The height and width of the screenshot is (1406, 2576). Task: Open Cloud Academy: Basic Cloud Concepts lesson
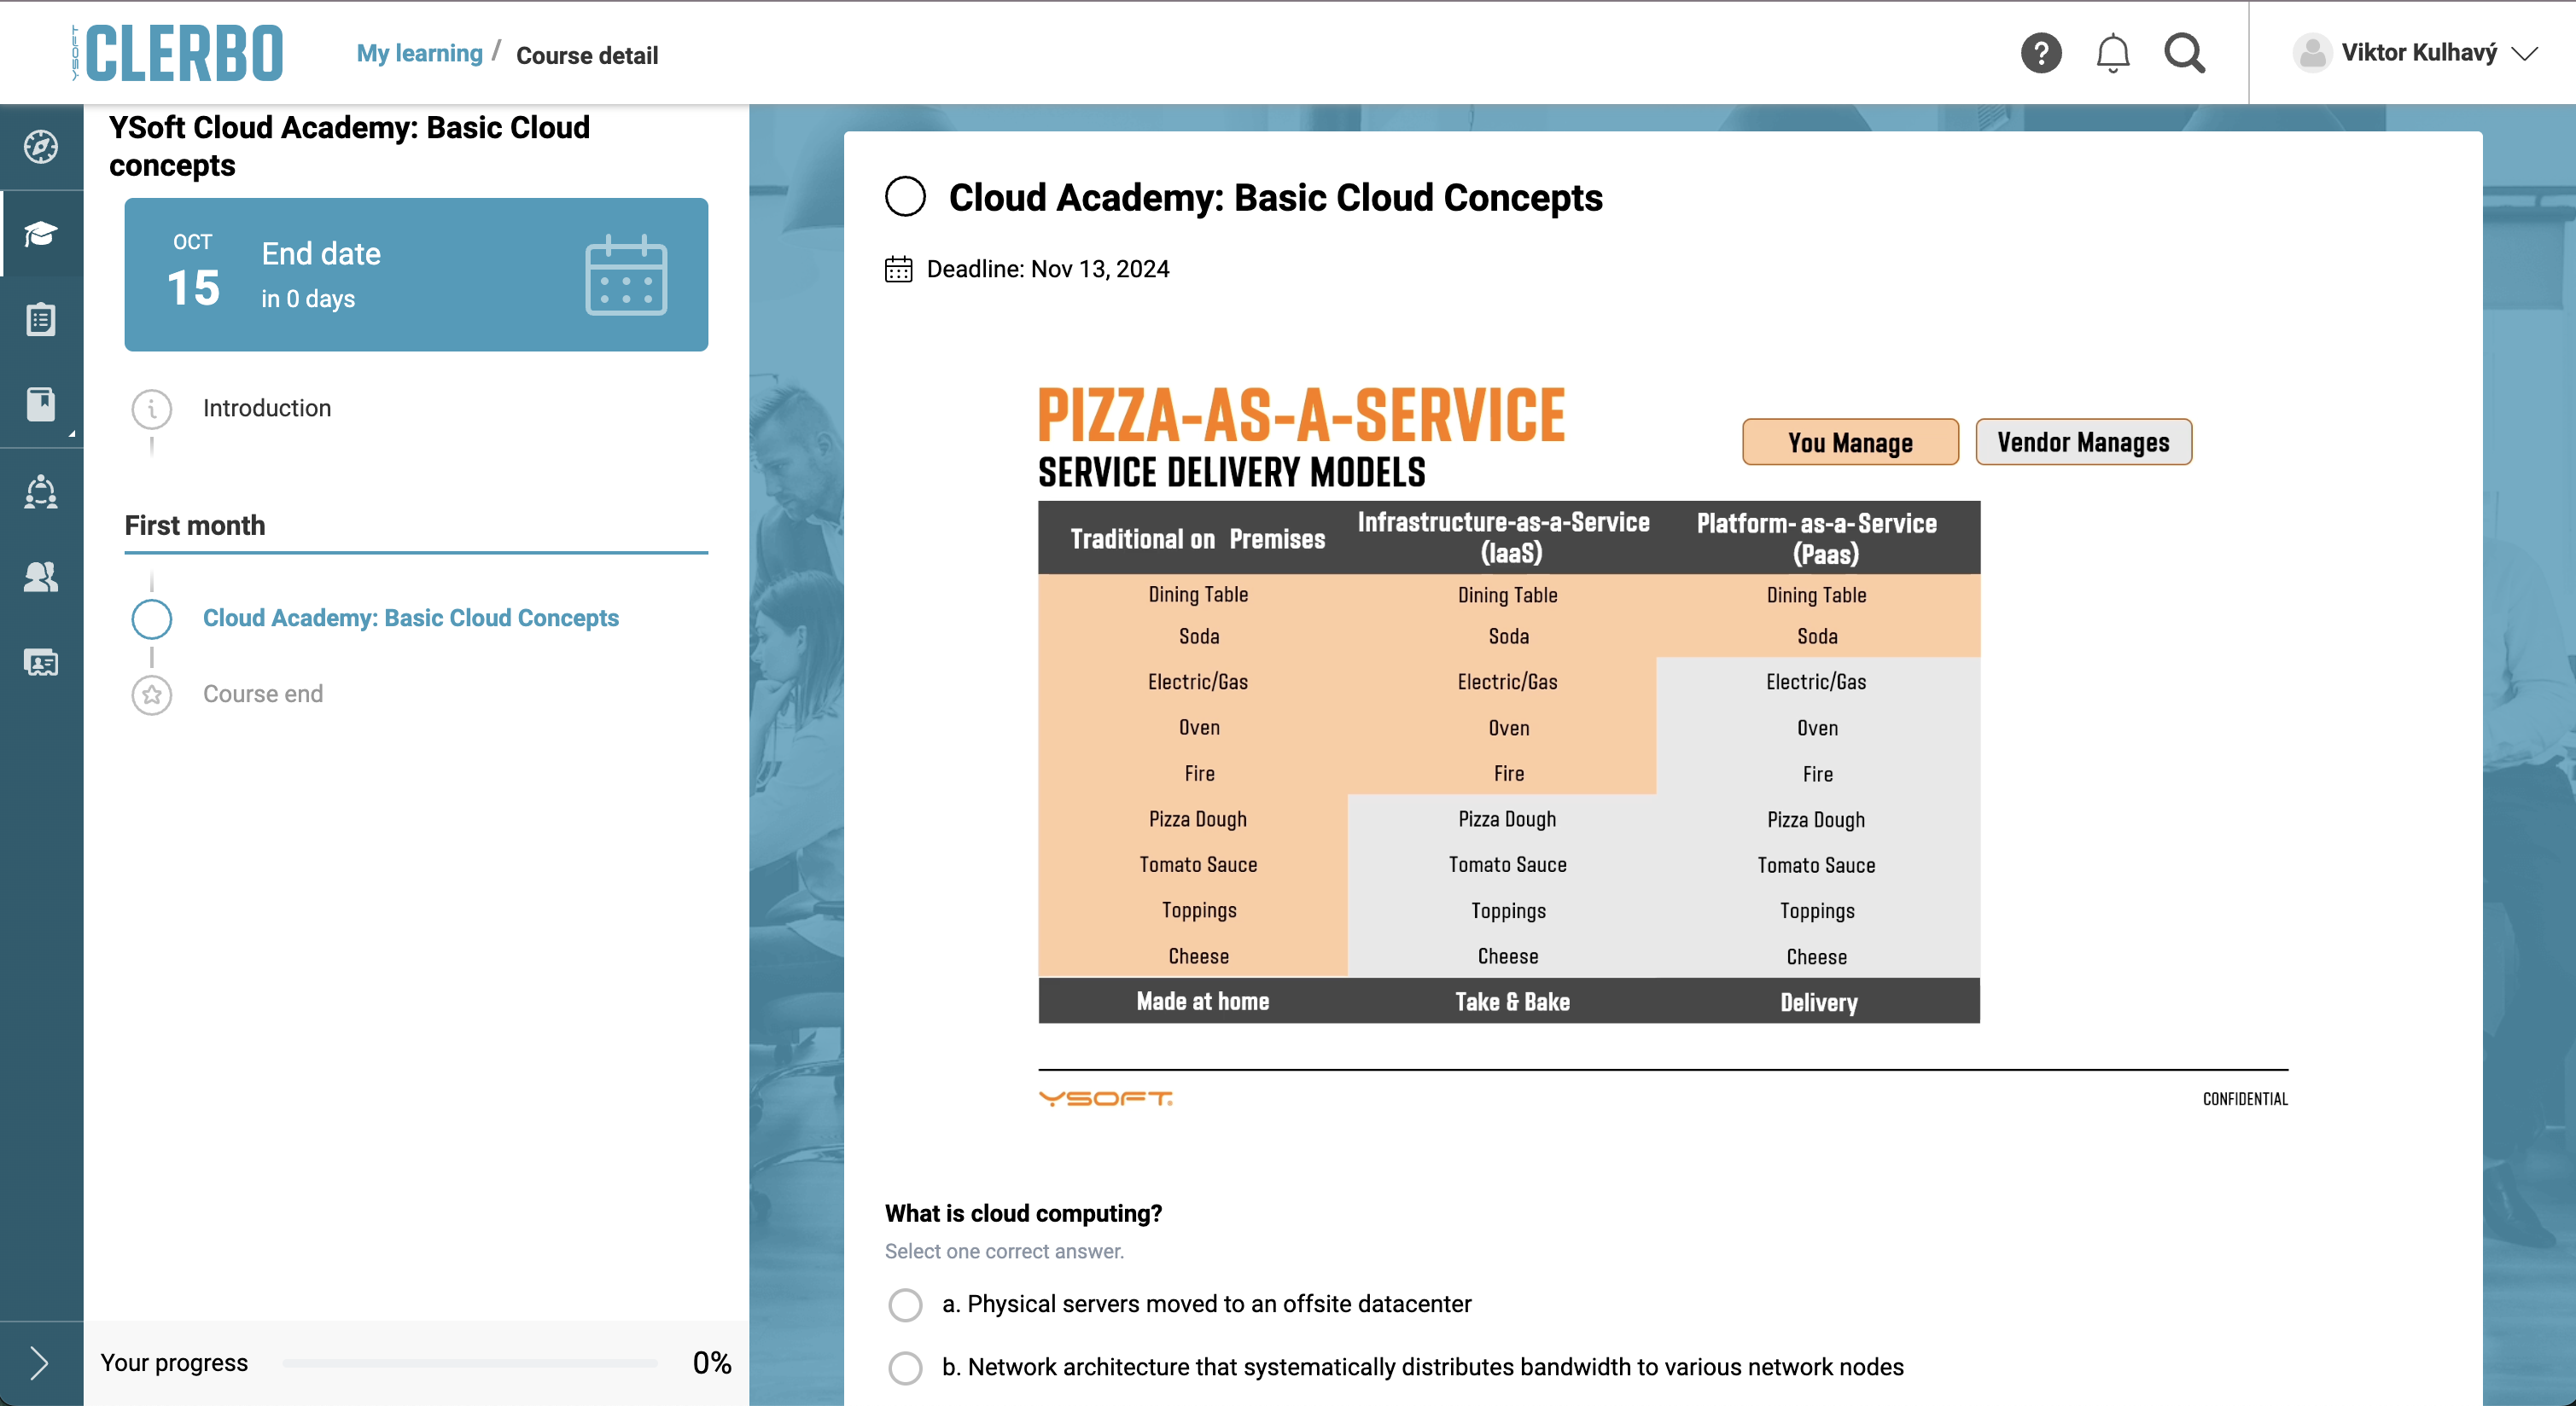tap(410, 618)
